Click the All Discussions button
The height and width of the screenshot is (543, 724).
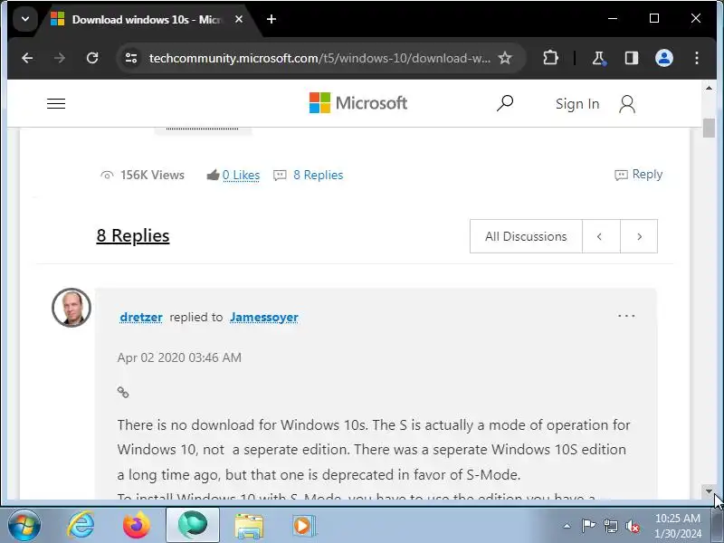point(526,236)
